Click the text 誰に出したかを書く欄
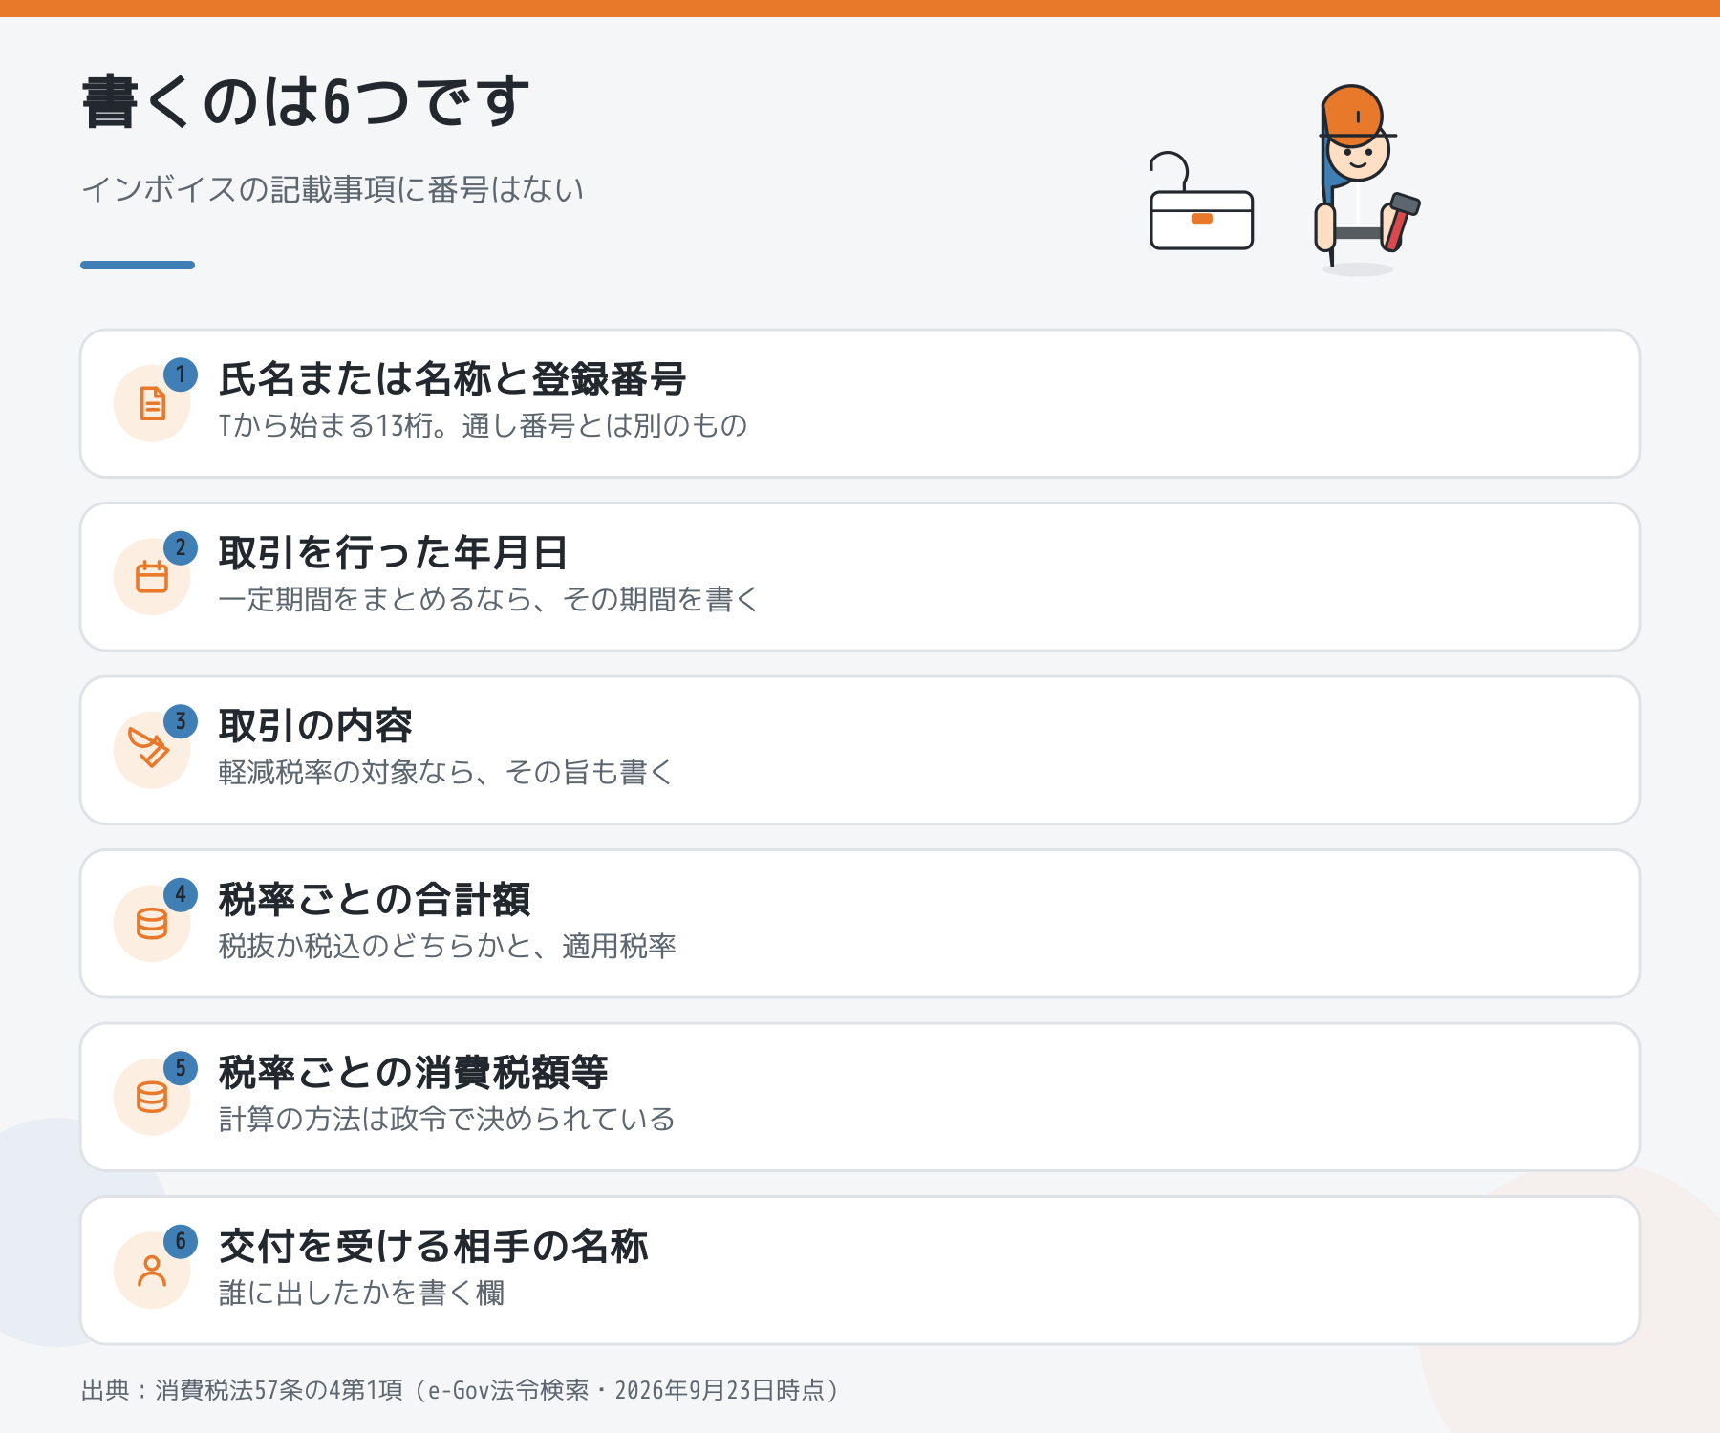This screenshot has height=1433, width=1720. [361, 1293]
